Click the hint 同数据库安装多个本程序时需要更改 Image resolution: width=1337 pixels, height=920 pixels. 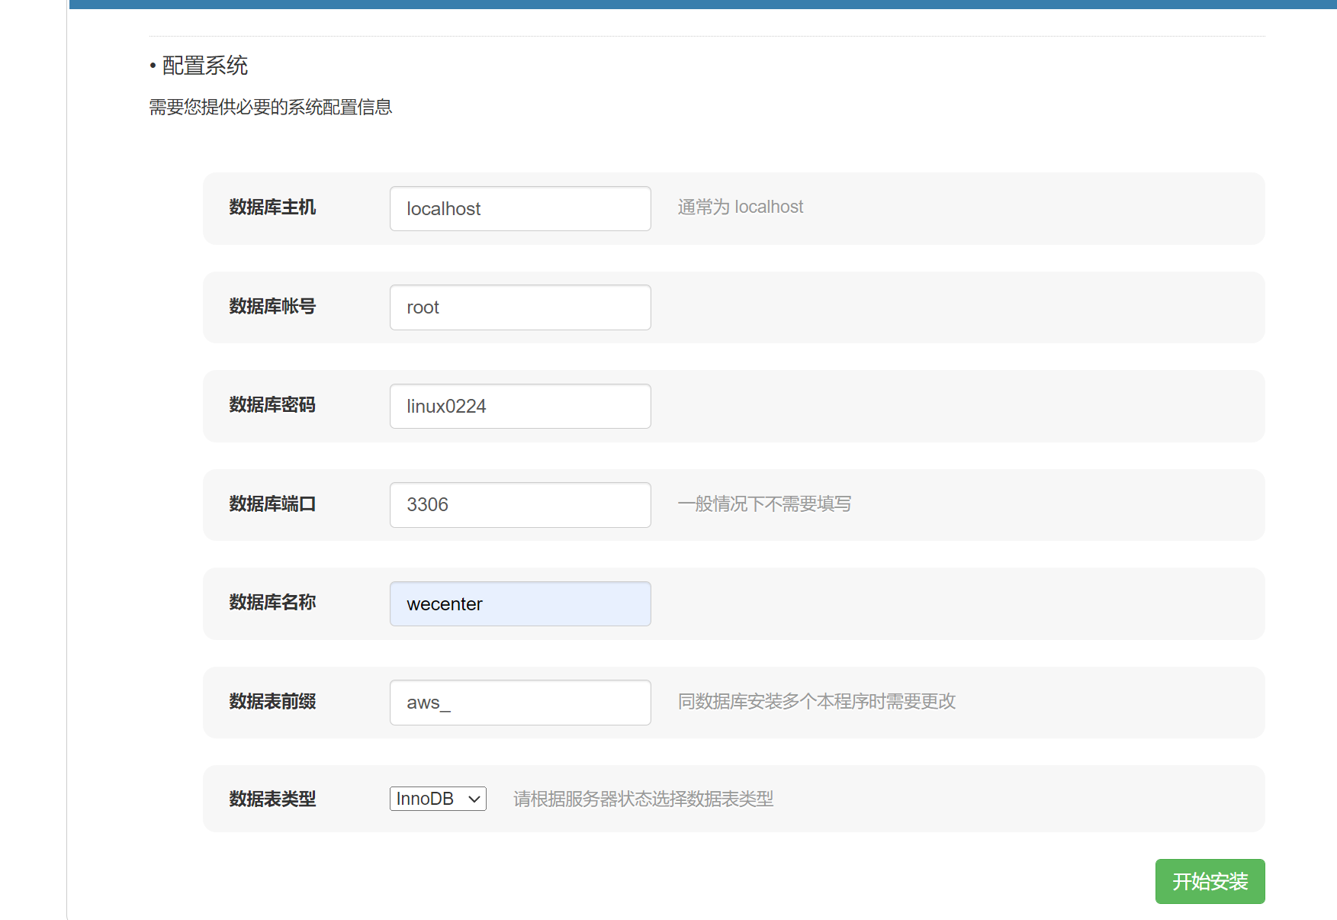coord(816,702)
